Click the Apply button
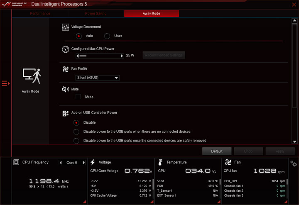 (x=280, y=151)
